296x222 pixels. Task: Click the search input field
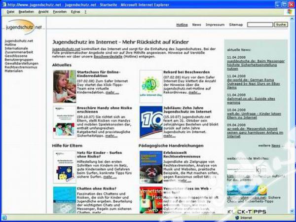point(260,25)
